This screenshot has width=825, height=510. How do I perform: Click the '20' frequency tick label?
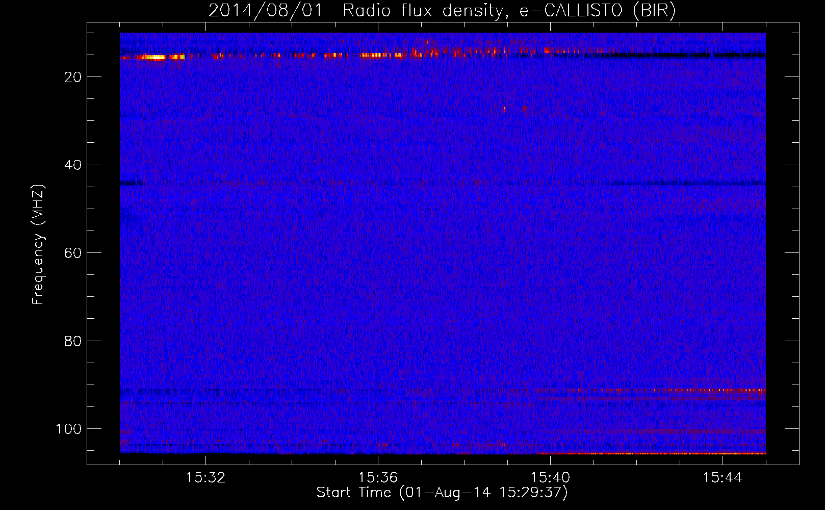pos(73,77)
